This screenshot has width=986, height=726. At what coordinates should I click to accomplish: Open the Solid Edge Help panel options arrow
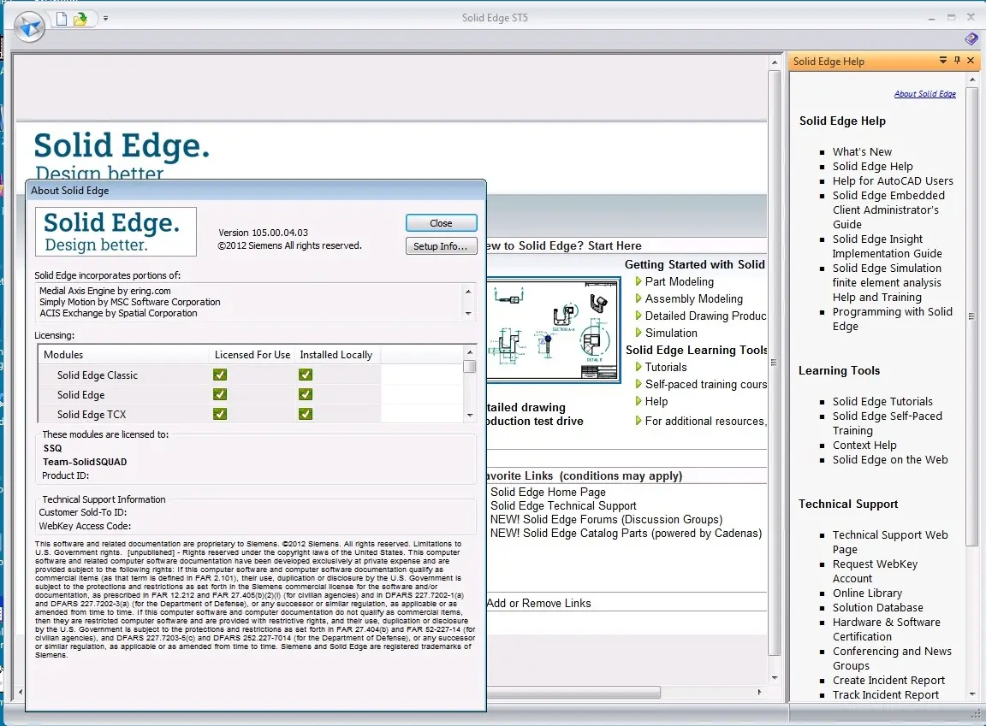942,61
